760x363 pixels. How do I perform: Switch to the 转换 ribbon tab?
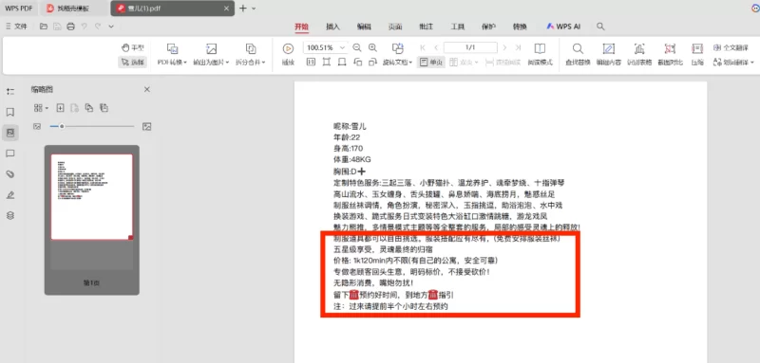(x=520, y=27)
